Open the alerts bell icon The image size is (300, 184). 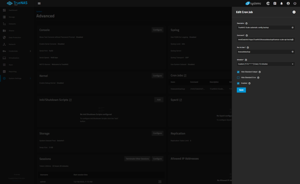point(281,3)
